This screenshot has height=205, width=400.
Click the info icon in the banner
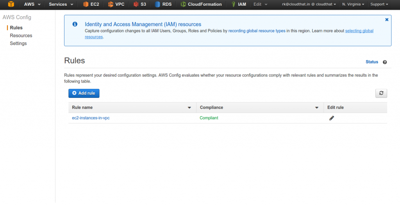(75, 24)
